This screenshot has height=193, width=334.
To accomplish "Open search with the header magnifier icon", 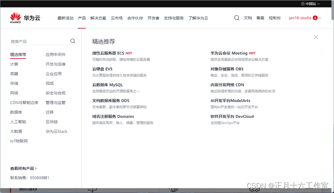I will coord(237,18).
